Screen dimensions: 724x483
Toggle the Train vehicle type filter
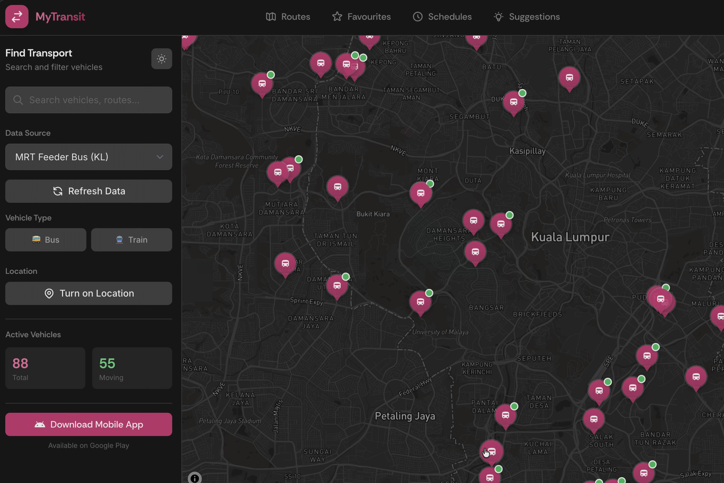coord(132,240)
